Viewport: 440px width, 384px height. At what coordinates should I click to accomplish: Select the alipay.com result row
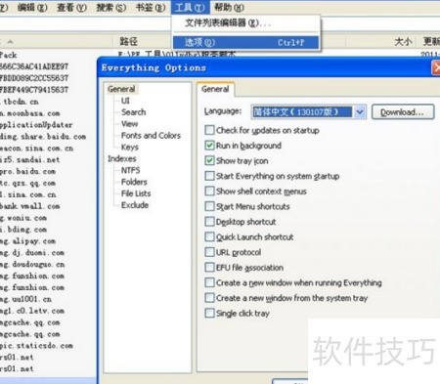(x=27, y=241)
